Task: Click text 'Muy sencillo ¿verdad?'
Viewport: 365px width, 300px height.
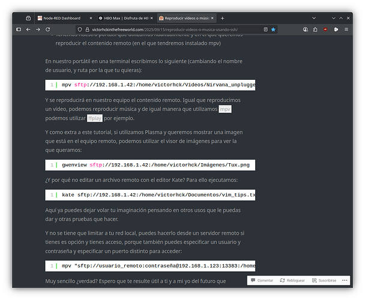Action: click(71, 281)
